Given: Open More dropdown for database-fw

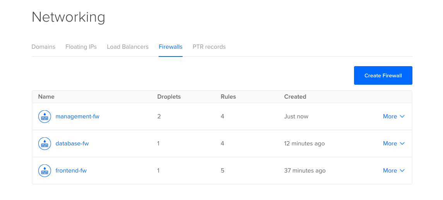Looking at the screenshot, I should (393, 144).
